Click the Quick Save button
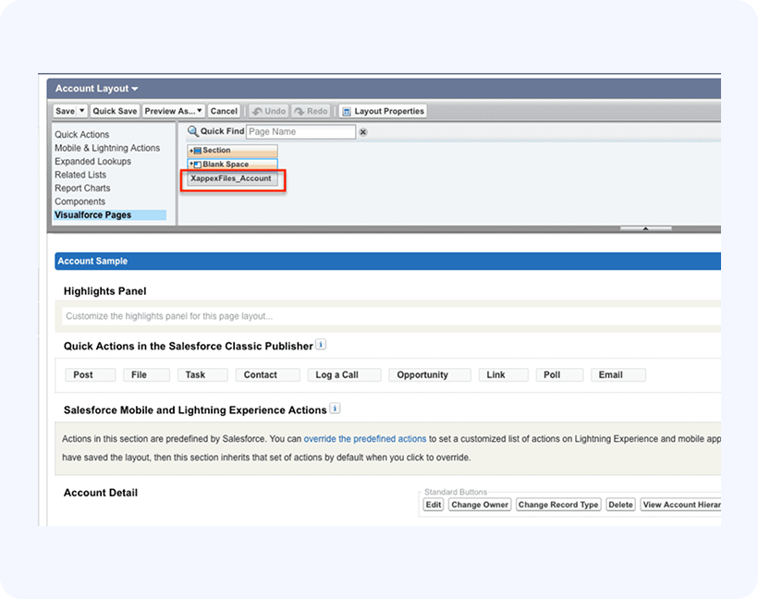This screenshot has width=758, height=599. [x=115, y=111]
